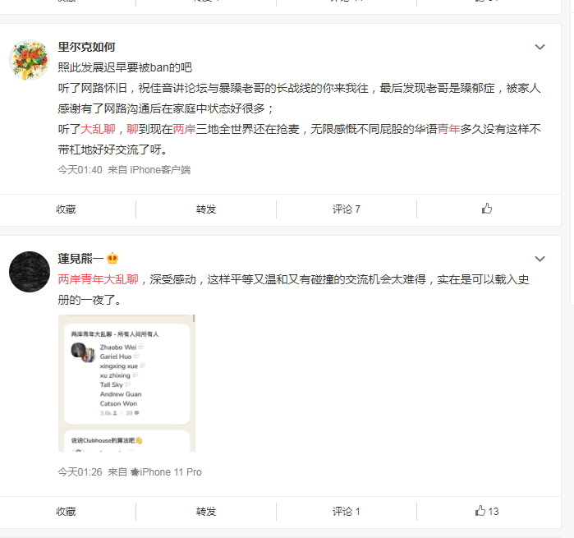Click iPhone 11 Pro source link
This screenshot has height=538, width=574.
pos(167,471)
